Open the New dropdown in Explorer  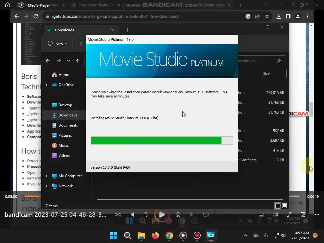tap(58, 43)
